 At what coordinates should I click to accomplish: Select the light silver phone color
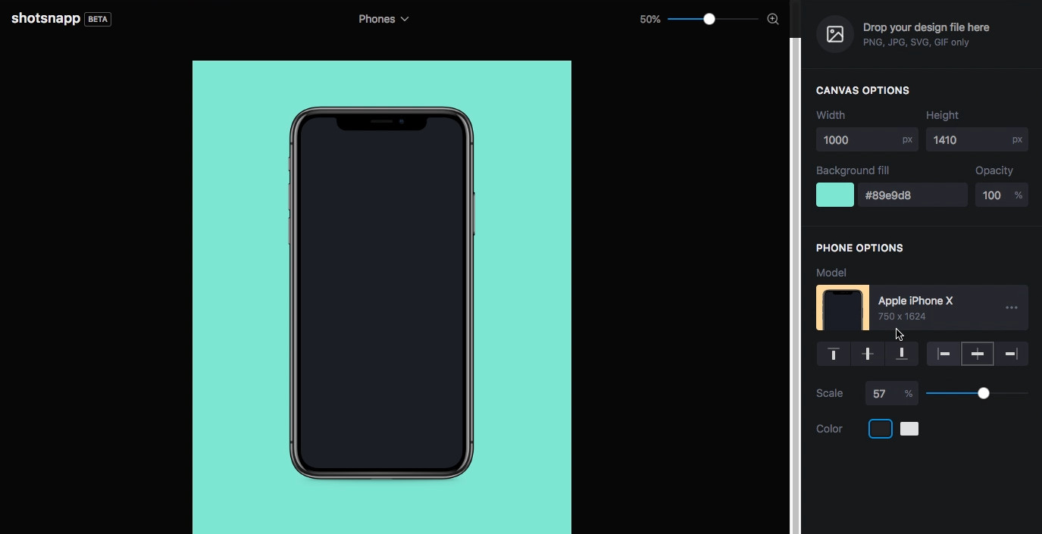(909, 429)
